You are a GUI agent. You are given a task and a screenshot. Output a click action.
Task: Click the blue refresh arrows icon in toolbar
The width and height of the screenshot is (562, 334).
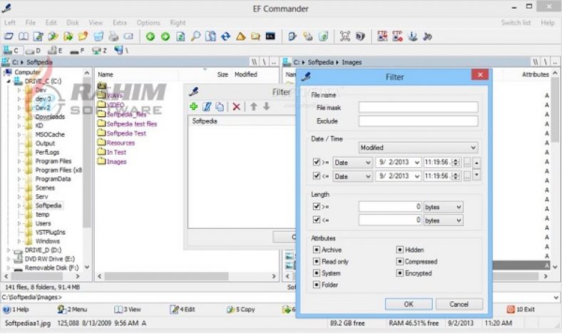click(225, 36)
